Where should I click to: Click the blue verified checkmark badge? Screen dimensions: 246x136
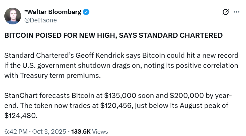coord(86,12)
